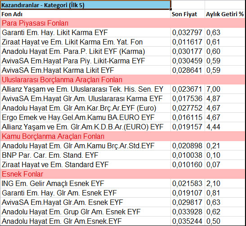Select 'Ergo Emek ve Hay.Gel.Am.Kamu BA.EURO EYF'
Image resolution: width=246 pixels, height=226 pixels.
[x=85, y=117]
